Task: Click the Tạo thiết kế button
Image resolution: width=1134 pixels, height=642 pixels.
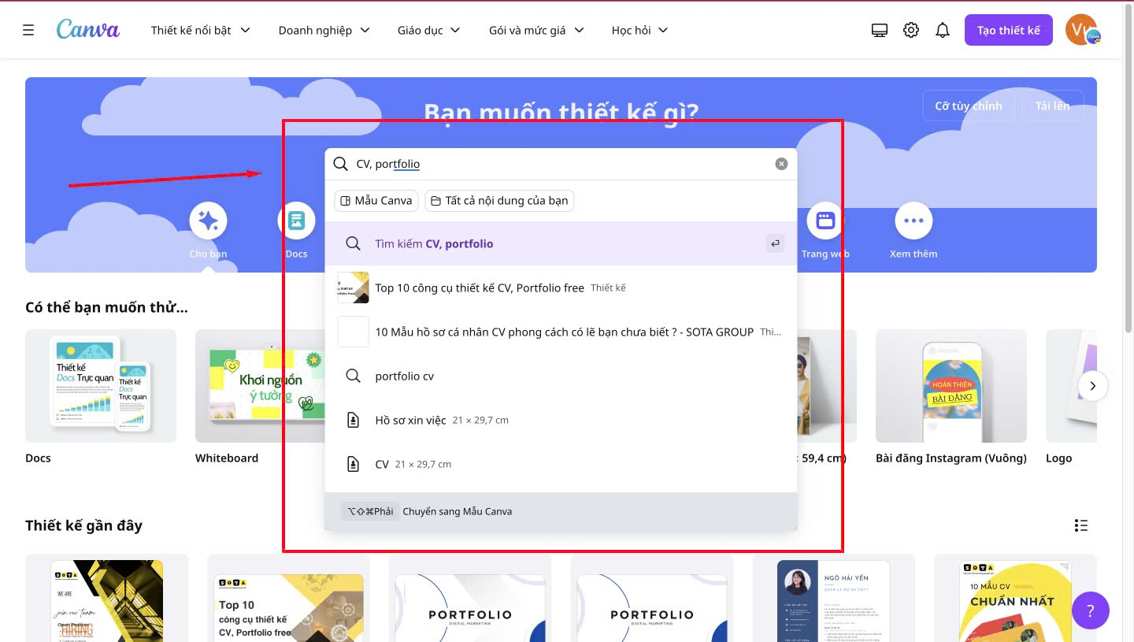Action: click(1009, 30)
